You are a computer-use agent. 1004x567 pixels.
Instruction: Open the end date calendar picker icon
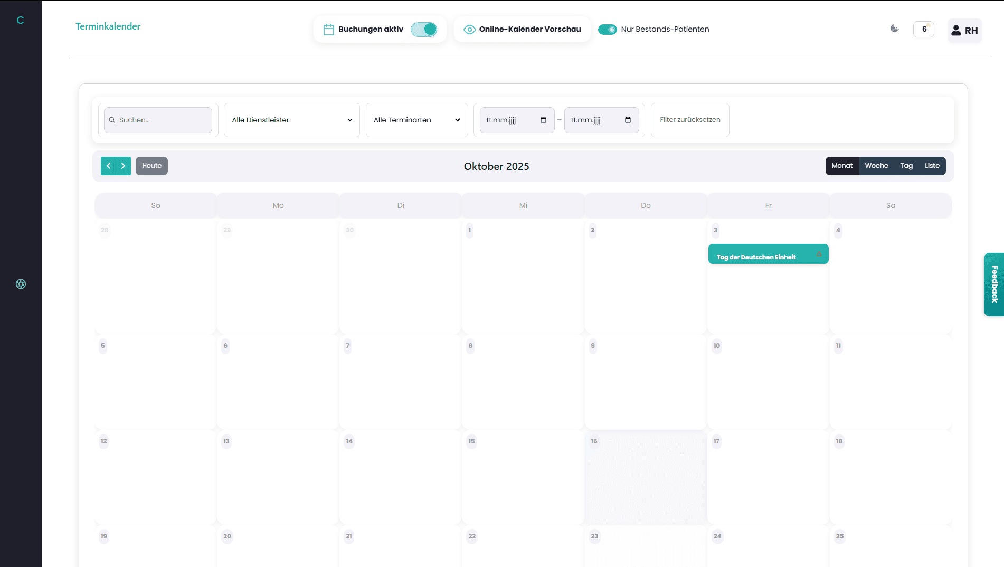(628, 120)
